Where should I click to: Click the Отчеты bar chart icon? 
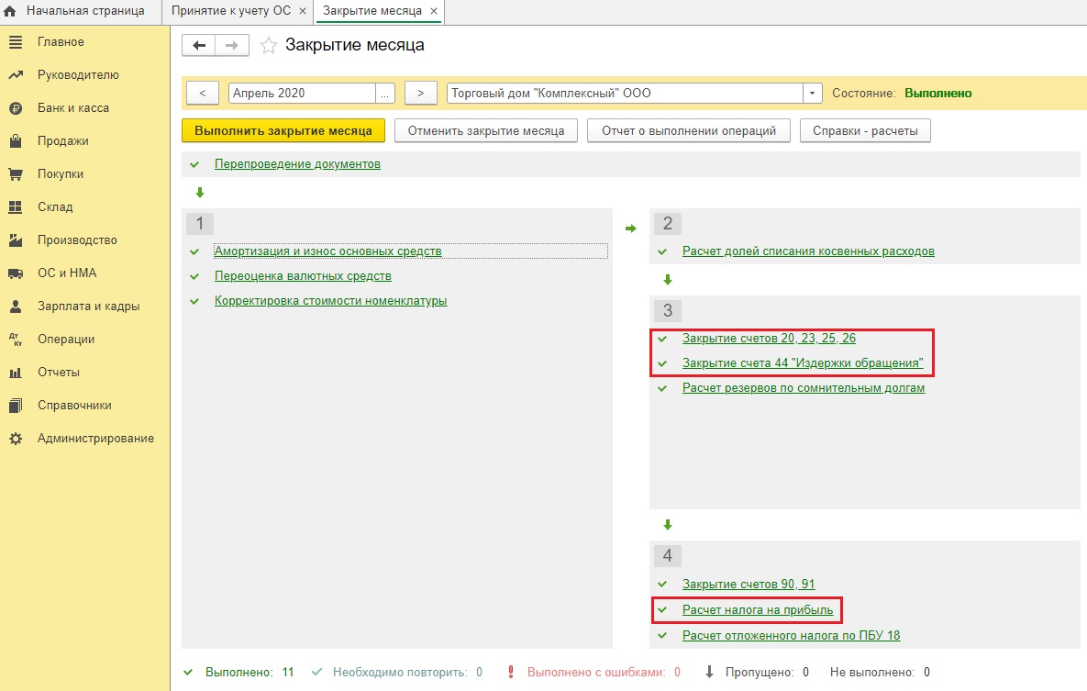point(16,373)
